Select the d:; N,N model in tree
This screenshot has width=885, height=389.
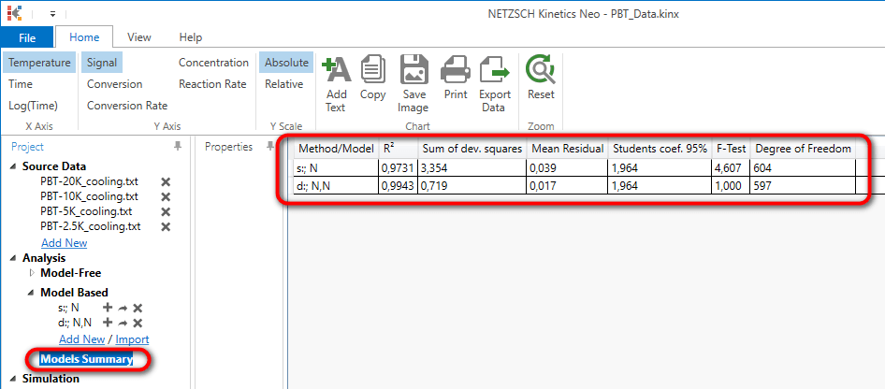(75, 323)
